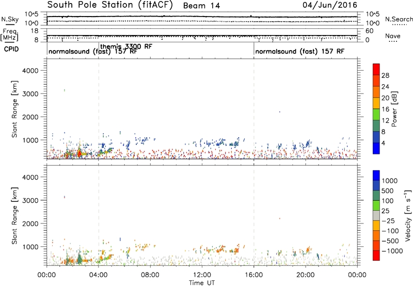Select the 'Beam 14' label

[201, 6]
